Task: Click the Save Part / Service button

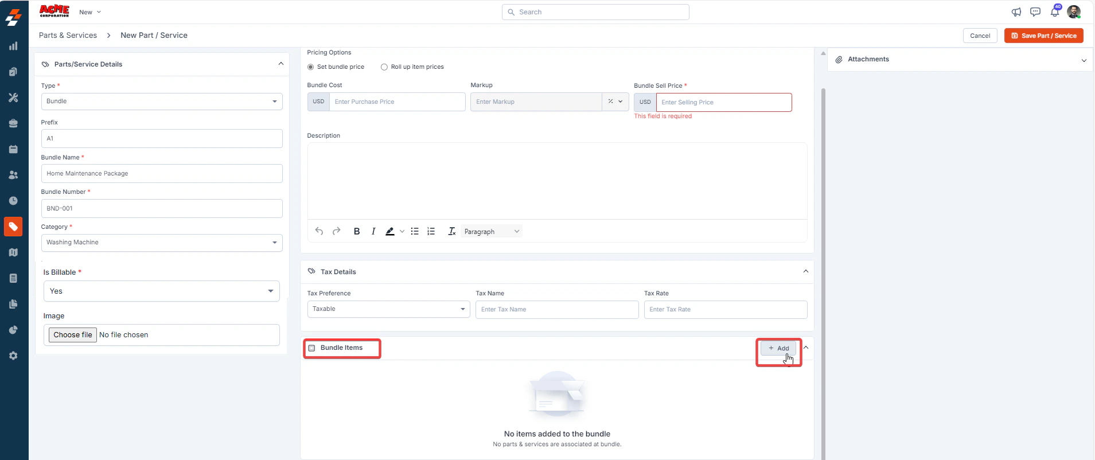Action: click(1043, 36)
